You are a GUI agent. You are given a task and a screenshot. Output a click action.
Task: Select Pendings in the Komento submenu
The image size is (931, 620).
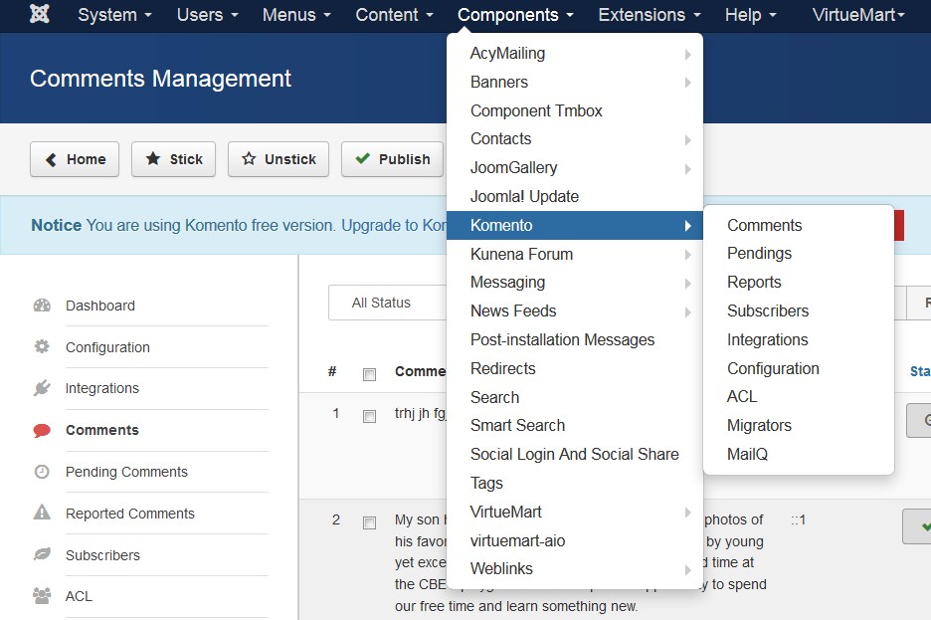pos(759,254)
